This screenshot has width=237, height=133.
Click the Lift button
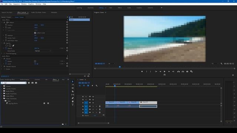(178, 72)
